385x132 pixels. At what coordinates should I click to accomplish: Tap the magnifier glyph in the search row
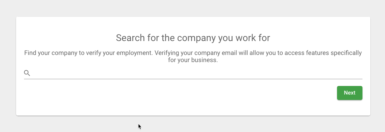(27, 73)
